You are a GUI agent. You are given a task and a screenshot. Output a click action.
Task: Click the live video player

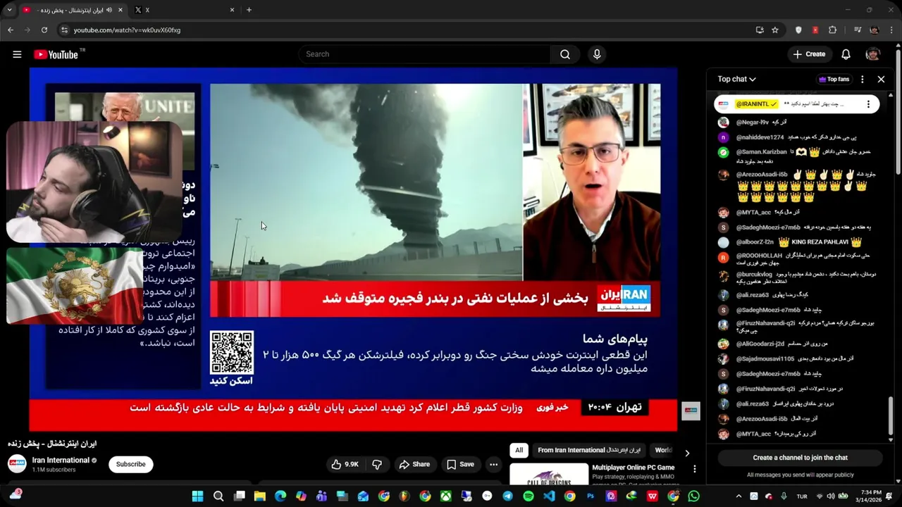[353, 249]
